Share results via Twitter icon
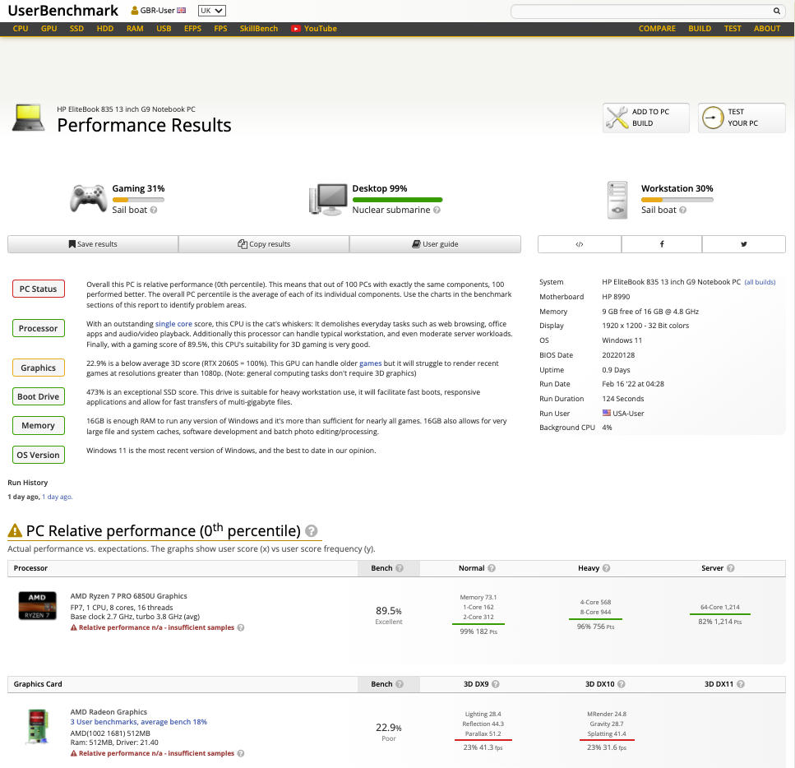This screenshot has height=768, width=795. pos(744,244)
